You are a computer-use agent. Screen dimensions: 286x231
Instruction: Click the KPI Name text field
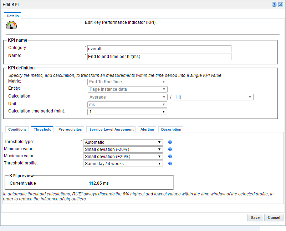(x=159, y=57)
